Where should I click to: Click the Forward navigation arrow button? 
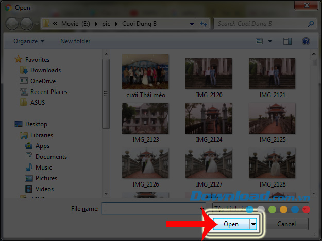(27, 24)
